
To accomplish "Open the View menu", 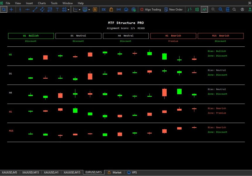I will coord(18,3).
